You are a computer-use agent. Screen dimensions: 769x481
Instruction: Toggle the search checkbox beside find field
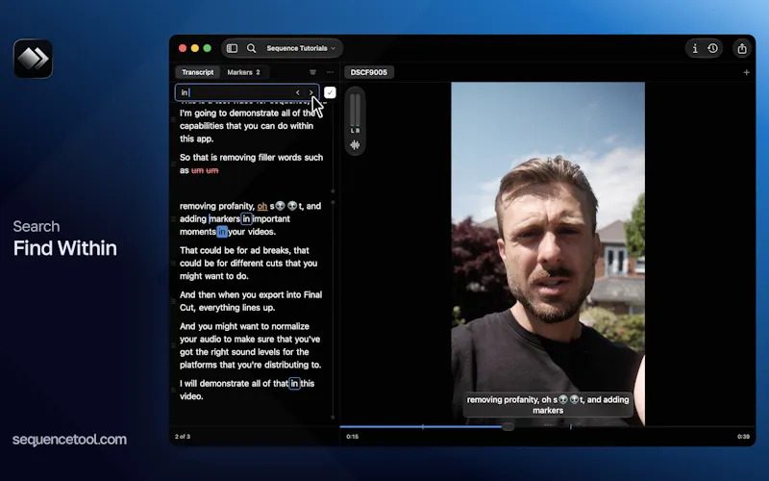(330, 92)
